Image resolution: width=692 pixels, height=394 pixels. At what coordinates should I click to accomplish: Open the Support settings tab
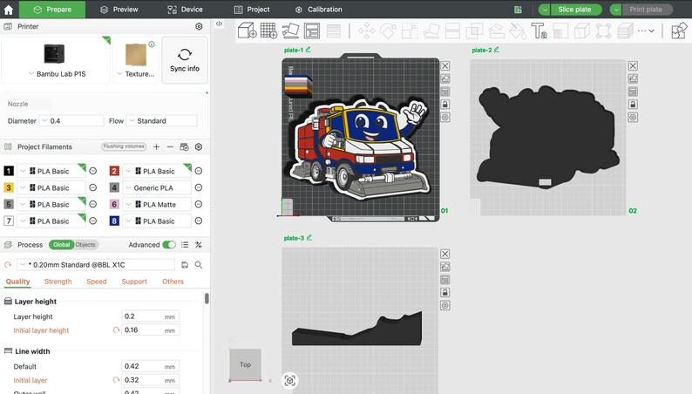click(134, 282)
